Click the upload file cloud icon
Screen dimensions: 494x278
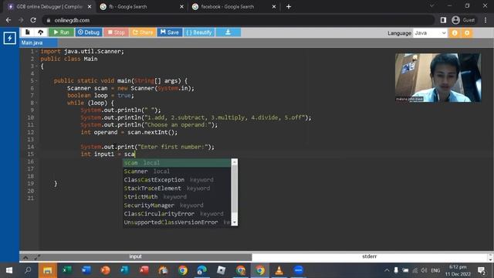41,32
